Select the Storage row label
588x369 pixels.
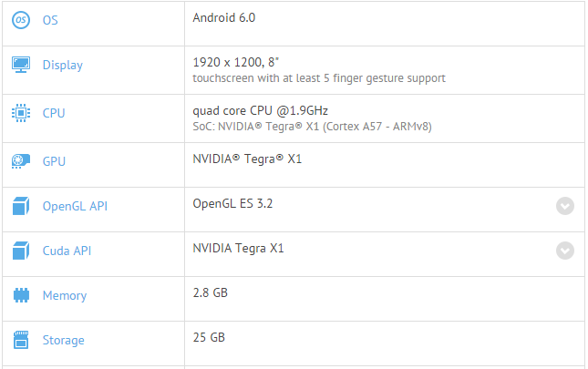(64, 341)
